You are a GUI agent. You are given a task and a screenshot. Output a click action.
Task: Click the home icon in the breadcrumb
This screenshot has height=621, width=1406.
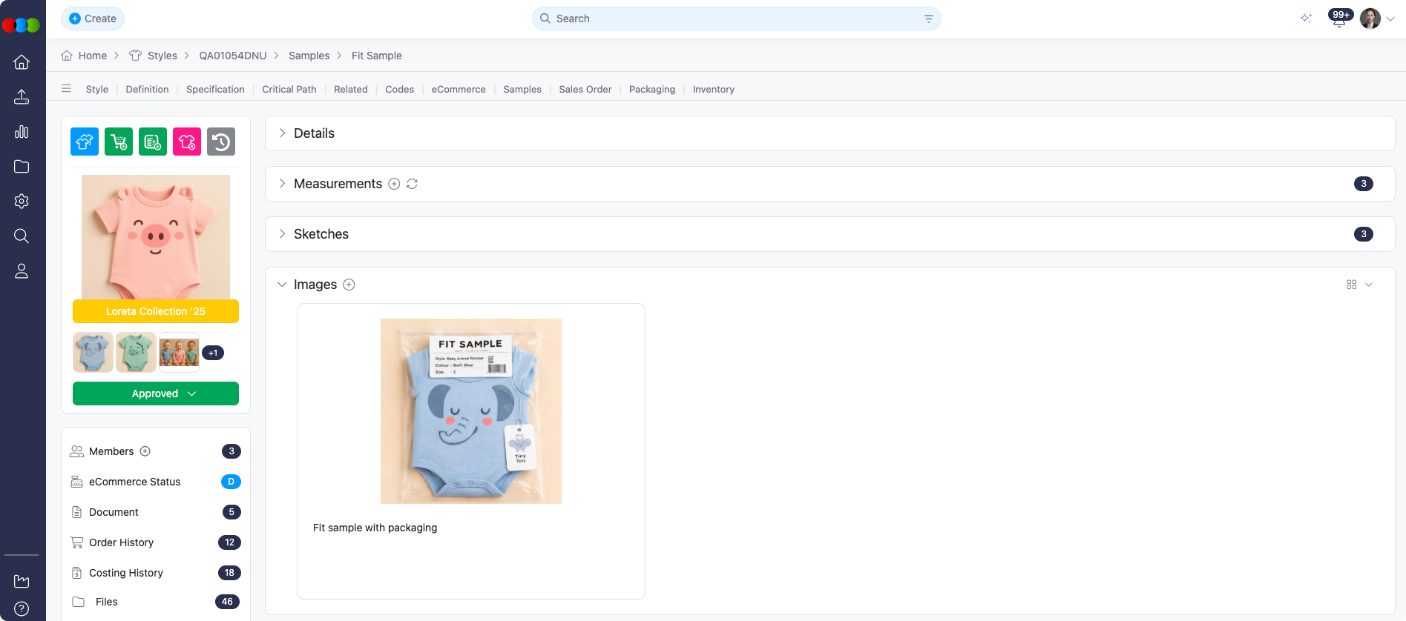click(67, 56)
